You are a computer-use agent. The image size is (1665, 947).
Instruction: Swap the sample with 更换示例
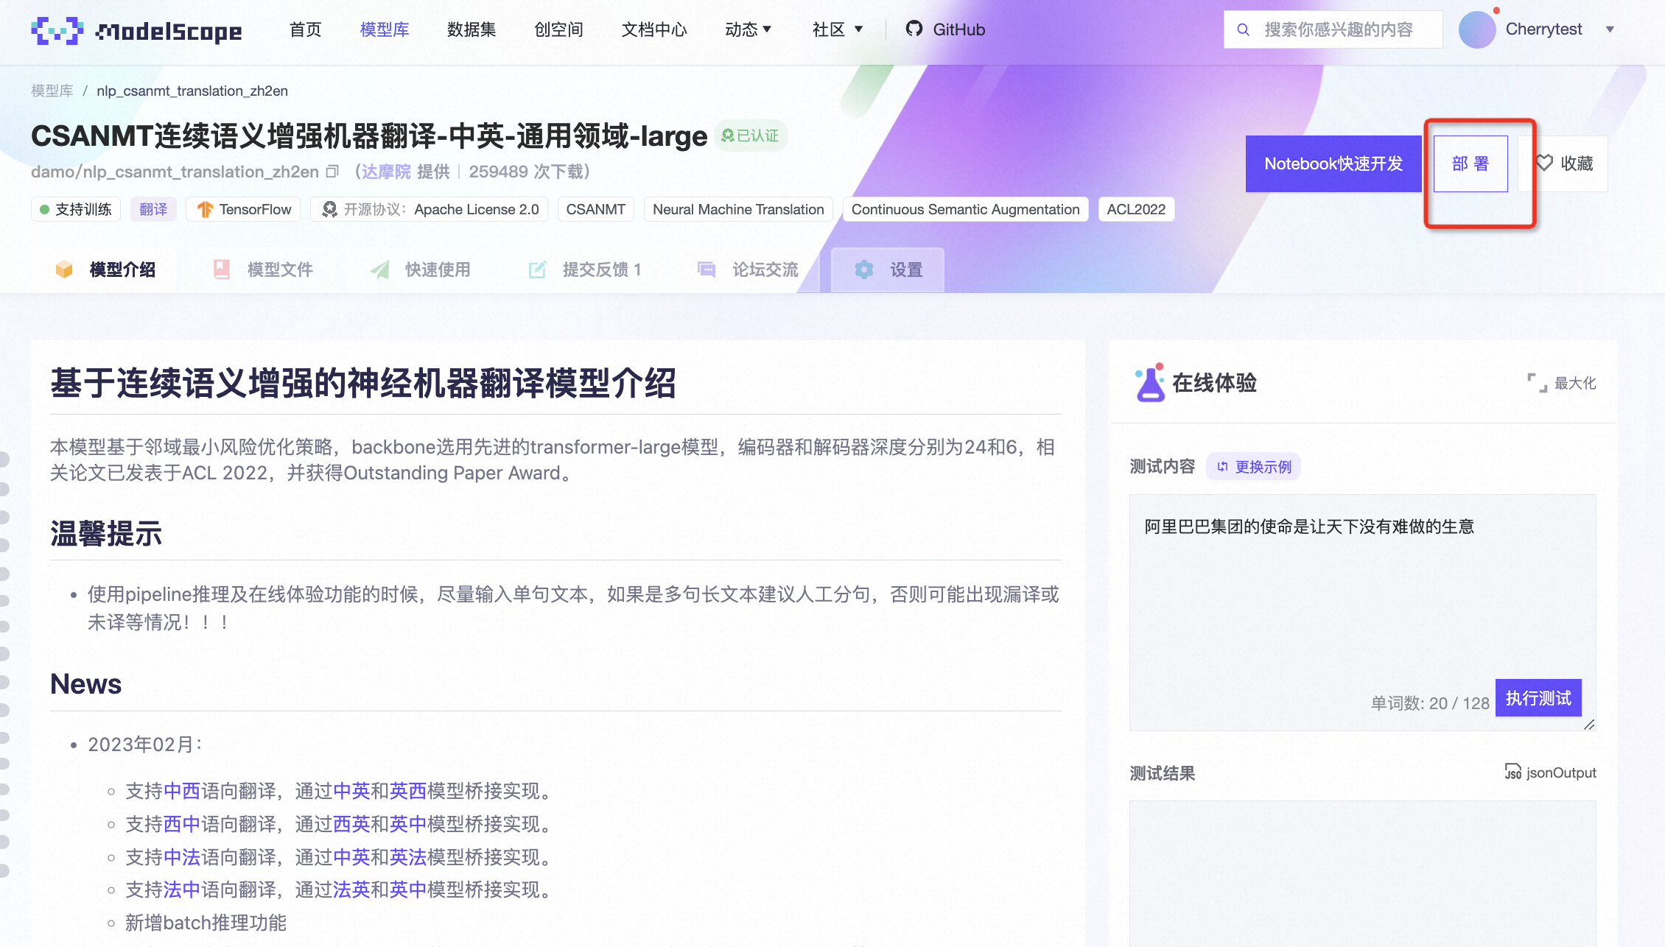[x=1254, y=467]
